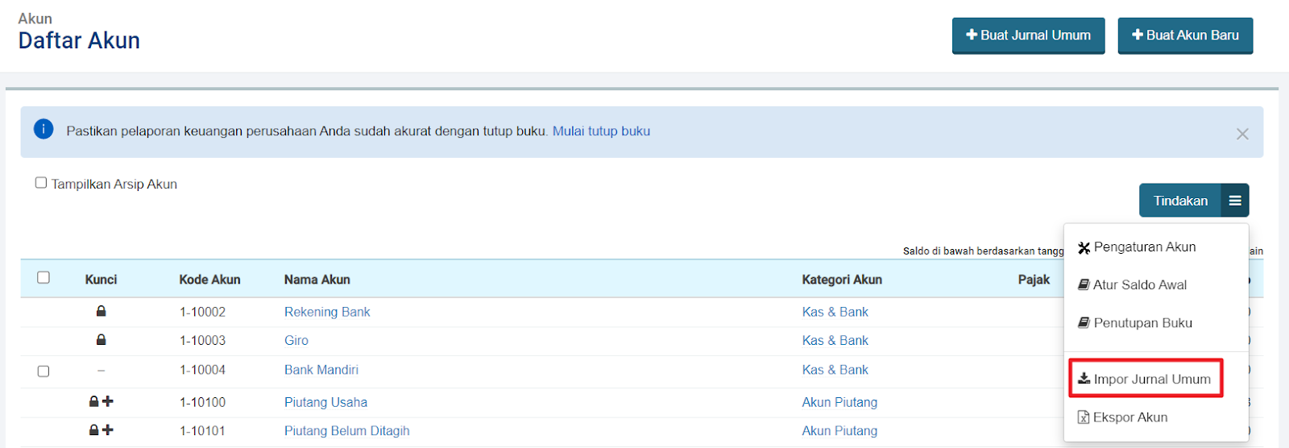
Task: Click the lock icon for Giro row
Action: pyautogui.click(x=101, y=340)
